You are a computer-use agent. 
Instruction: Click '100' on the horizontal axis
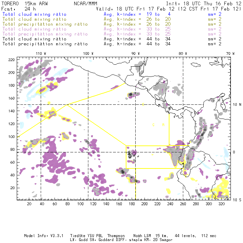click(80, 204)
